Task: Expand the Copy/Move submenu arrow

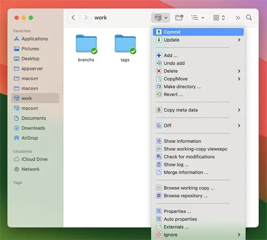Action: click(239, 79)
